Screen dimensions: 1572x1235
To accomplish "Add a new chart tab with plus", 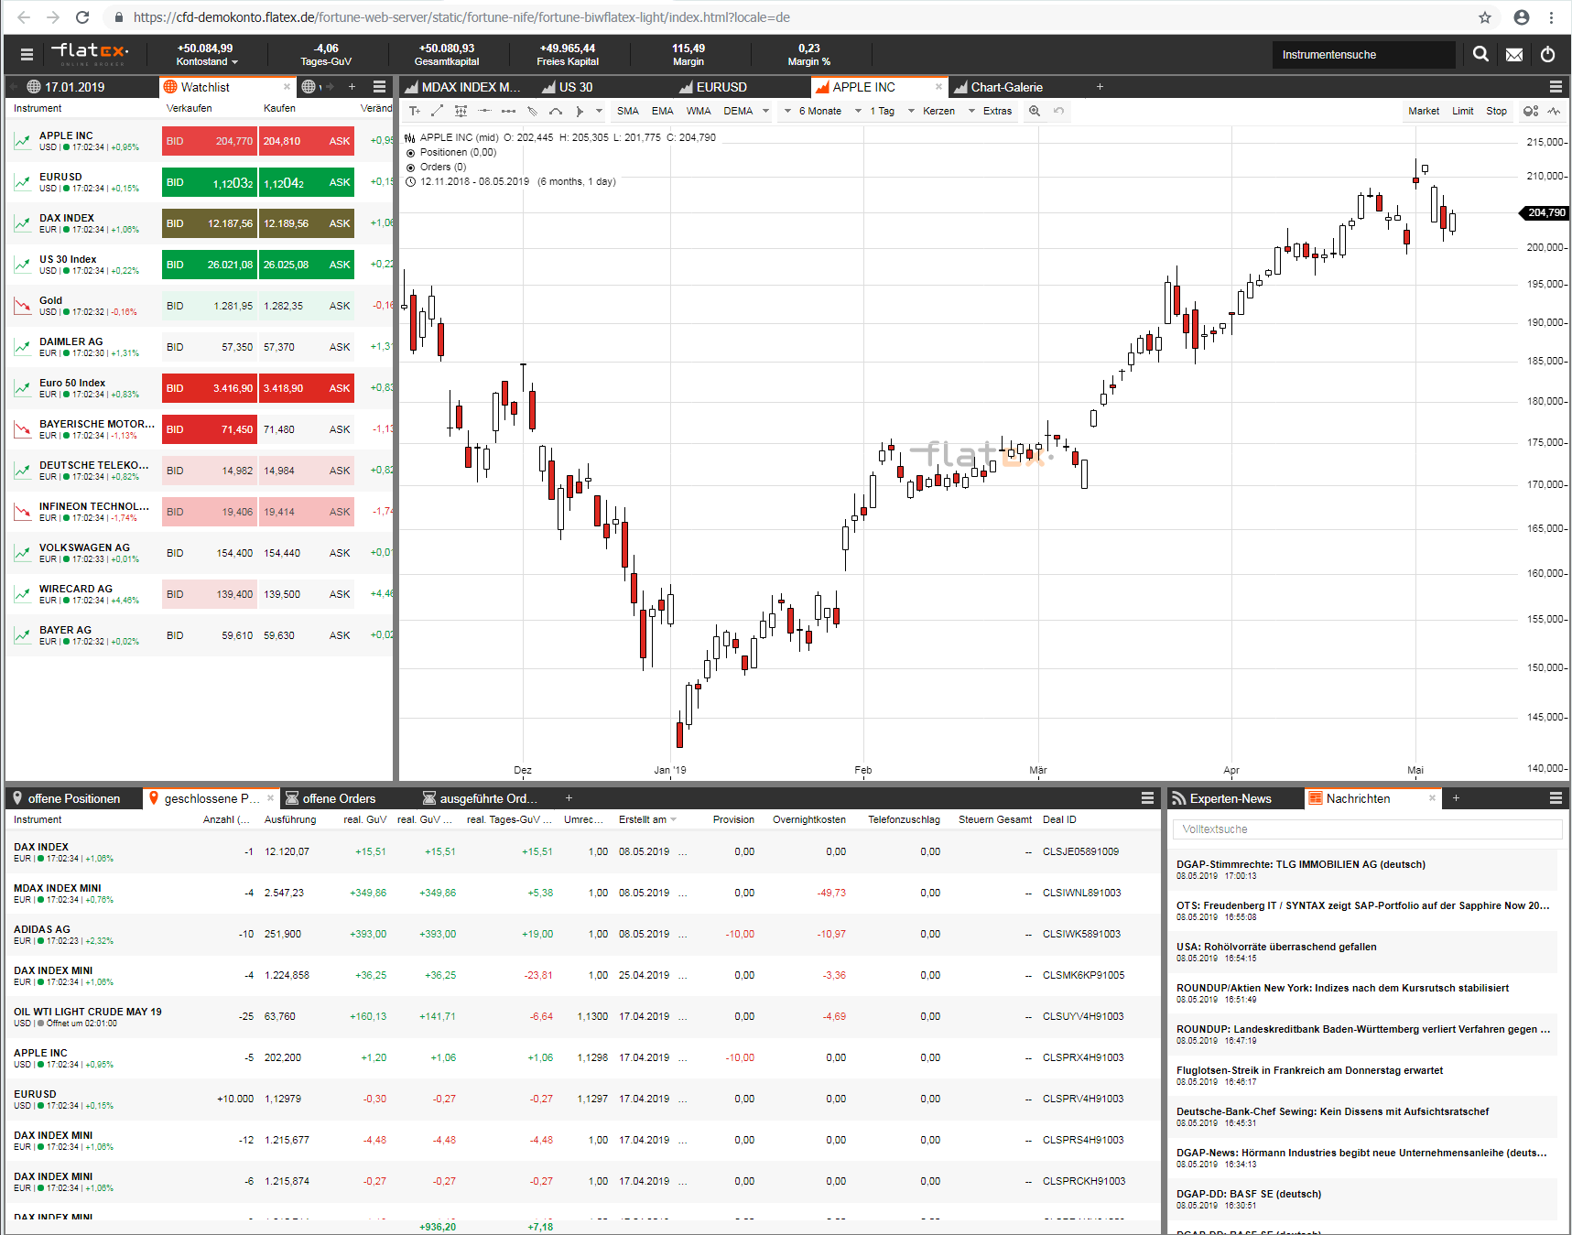I will click(1100, 87).
